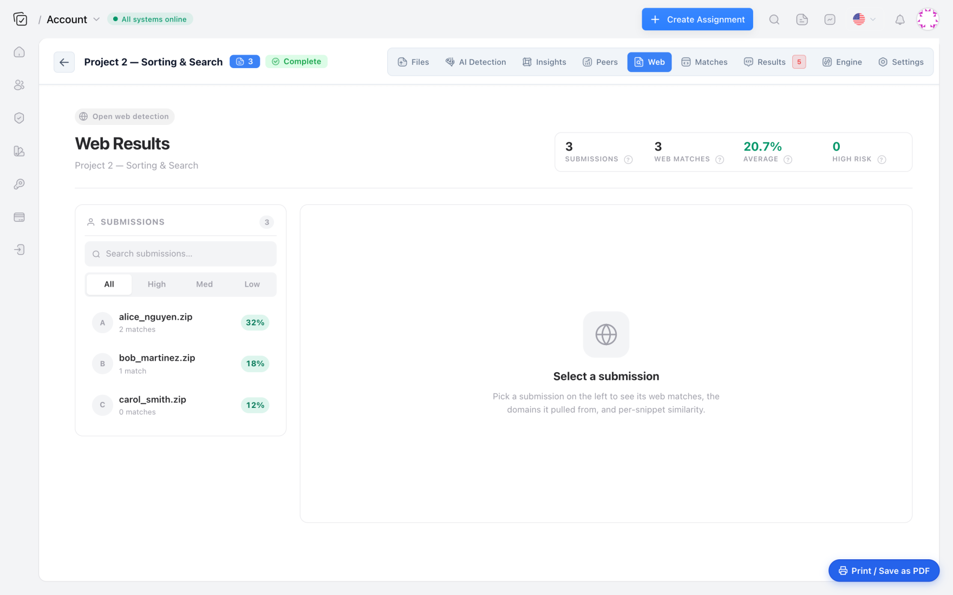This screenshot has width=953, height=595.
Task: Click the 12% similarity badge
Action: [x=255, y=405]
